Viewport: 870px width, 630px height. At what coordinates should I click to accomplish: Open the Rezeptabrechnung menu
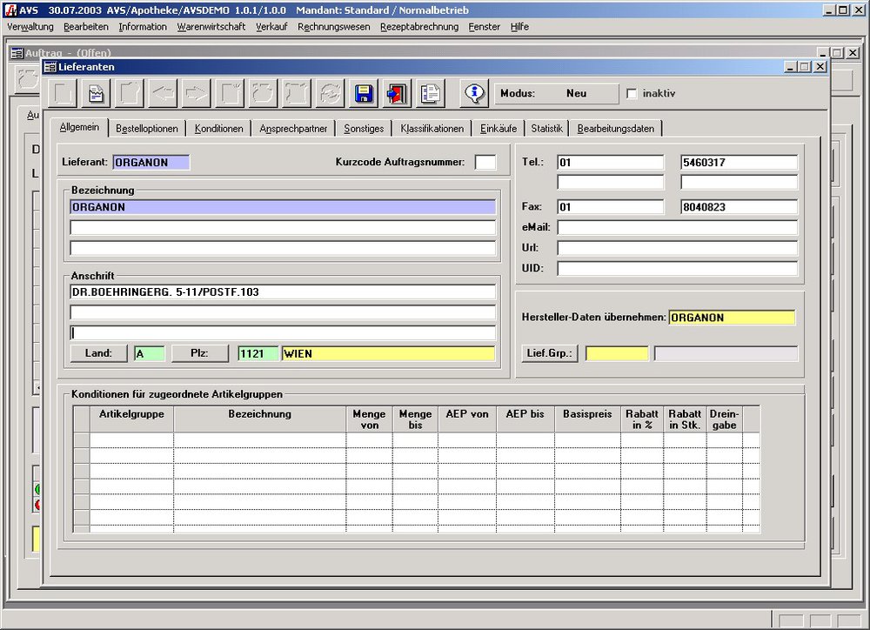click(x=418, y=27)
